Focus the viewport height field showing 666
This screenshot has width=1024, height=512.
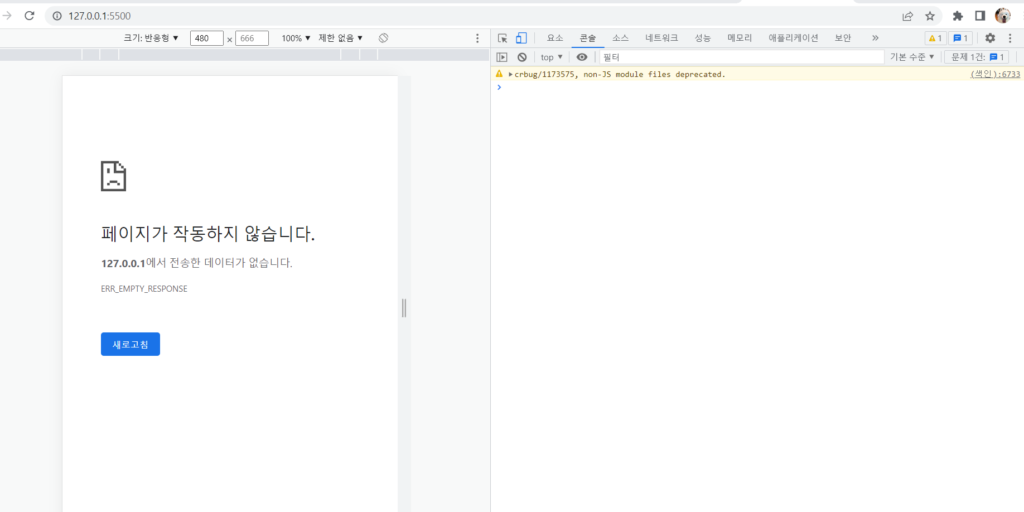click(252, 38)
